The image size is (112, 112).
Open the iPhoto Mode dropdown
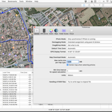tap(89, 39)
